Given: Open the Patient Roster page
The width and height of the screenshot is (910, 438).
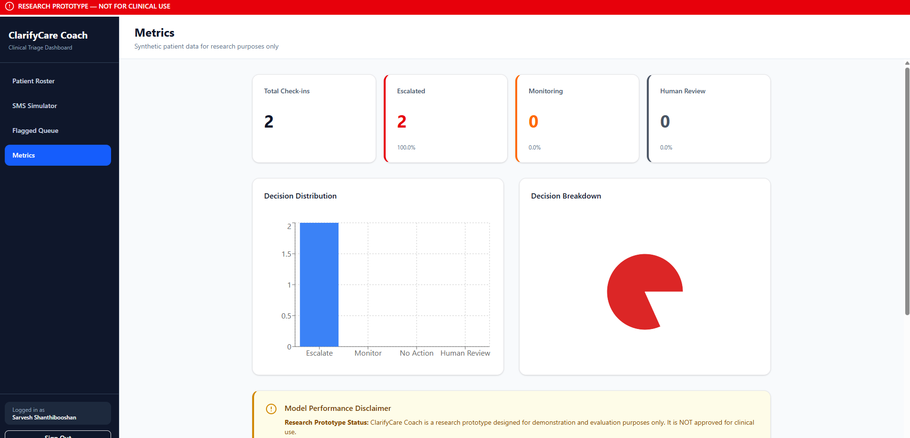Looking at the screenshot, I should tap(58, 81).
